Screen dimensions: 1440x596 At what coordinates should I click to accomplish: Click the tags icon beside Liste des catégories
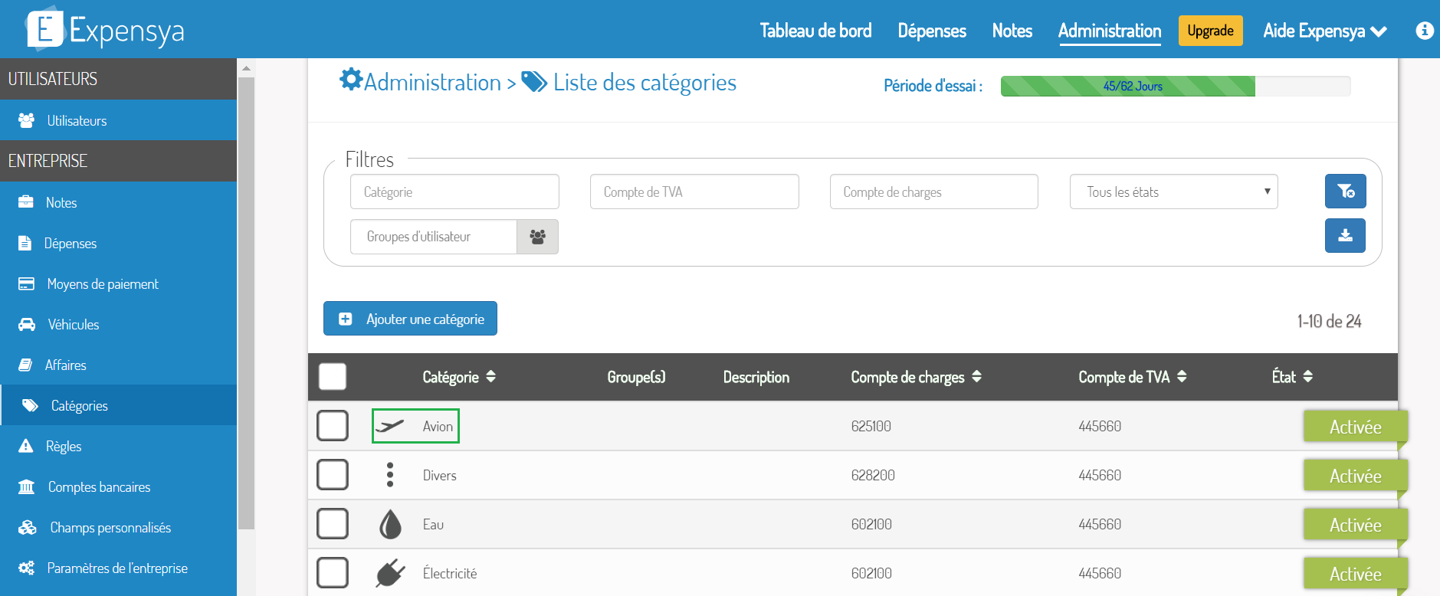coord(534,81)
